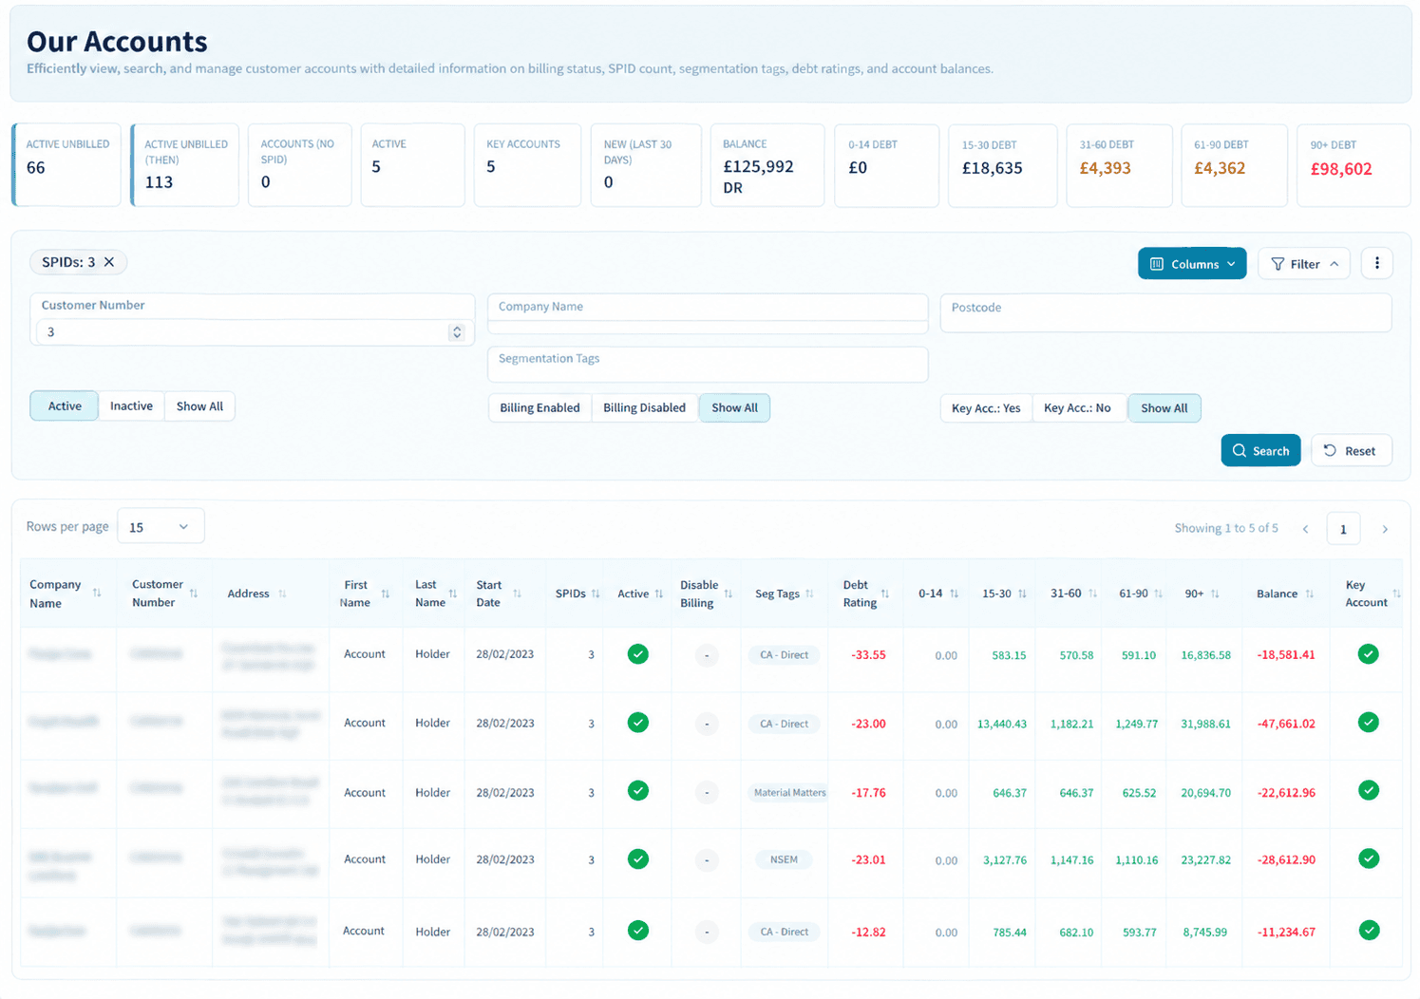The image size is (1420, 999).
Task: Sort the Key Account column
Action: coord(1396,594)
